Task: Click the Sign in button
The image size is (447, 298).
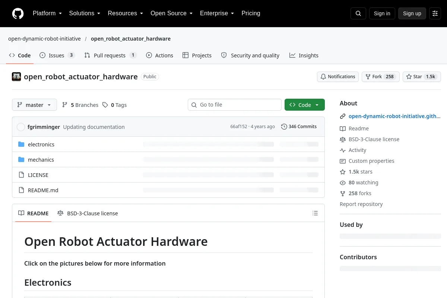Action: pos(382,13)
